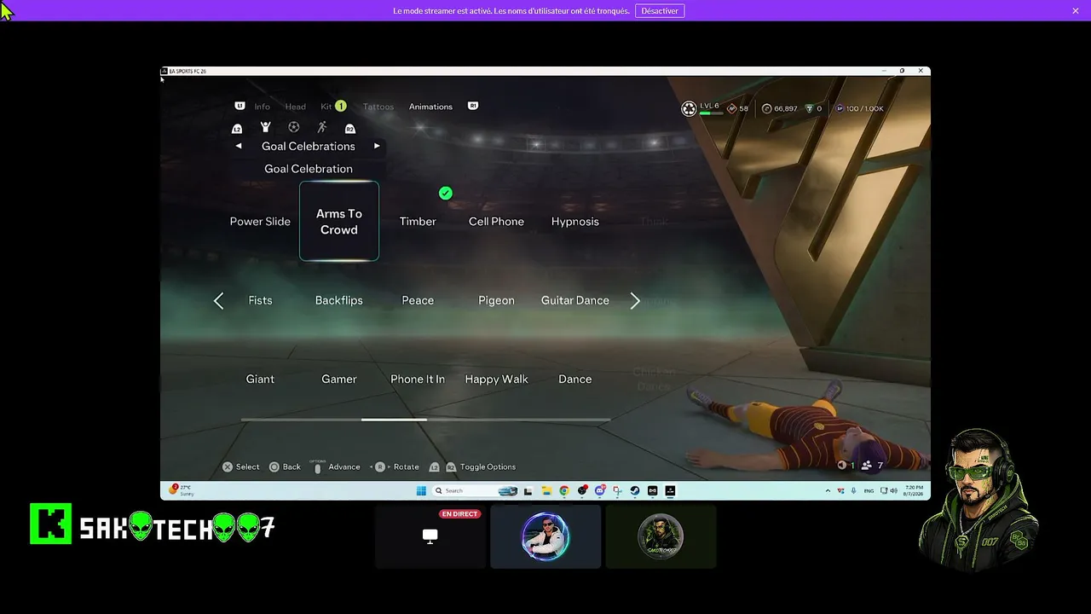Click the R2 trigger icon
The height and width of the screenshot is (614, 1091).
(x=349, y=129)
